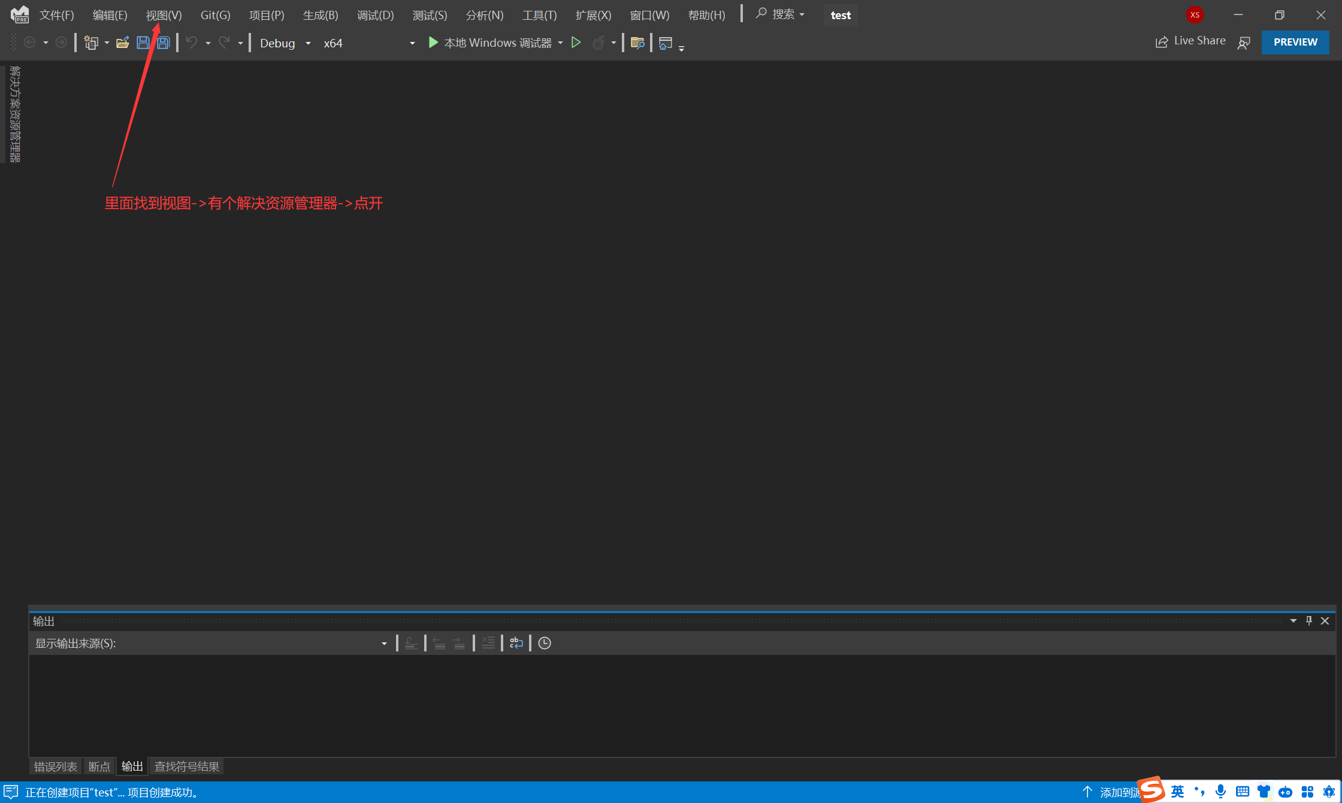Screen dimensions: 1342x803
Task: Click the new project icon
Action: click(x=90, y=43)
